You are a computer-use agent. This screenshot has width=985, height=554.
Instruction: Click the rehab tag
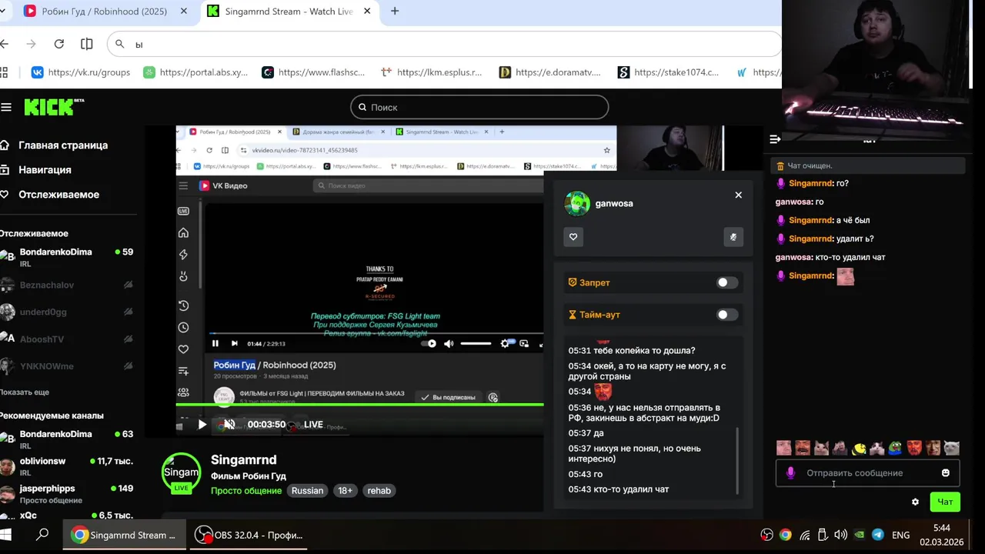coord(379,491)
